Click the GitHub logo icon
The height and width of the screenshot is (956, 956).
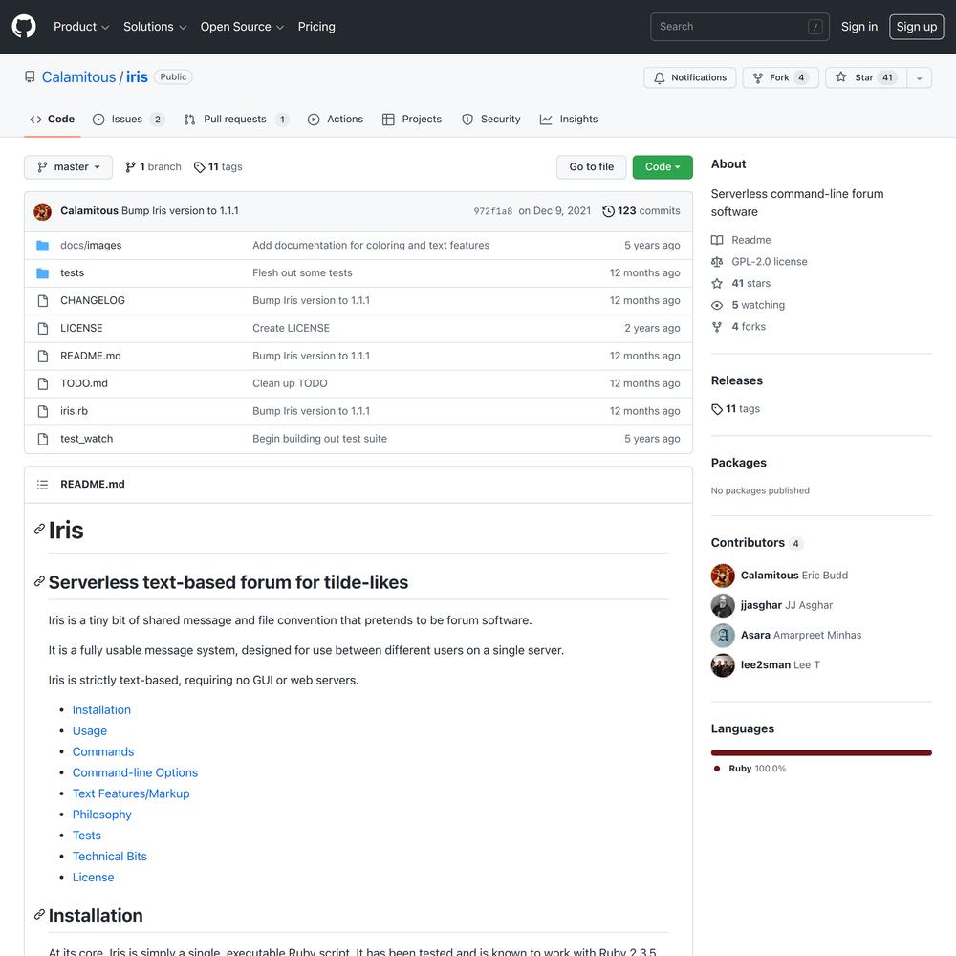pyautogui.click(x=24, y=27)
